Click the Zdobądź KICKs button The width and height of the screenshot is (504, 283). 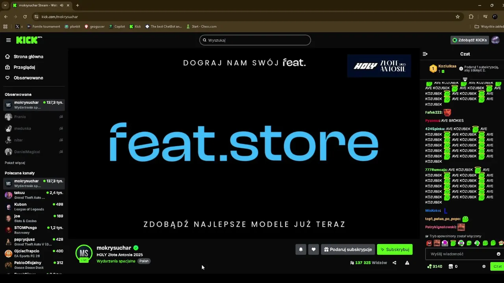tap(469, 40)
